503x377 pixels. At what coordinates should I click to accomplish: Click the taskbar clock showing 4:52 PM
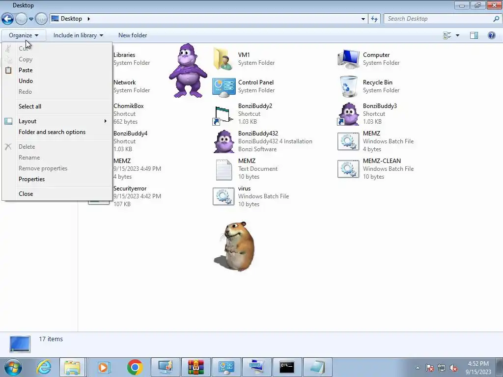478,368
